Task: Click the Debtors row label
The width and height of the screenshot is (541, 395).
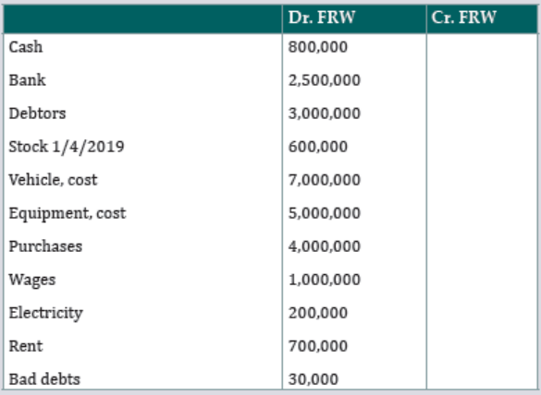Action: 37,114
